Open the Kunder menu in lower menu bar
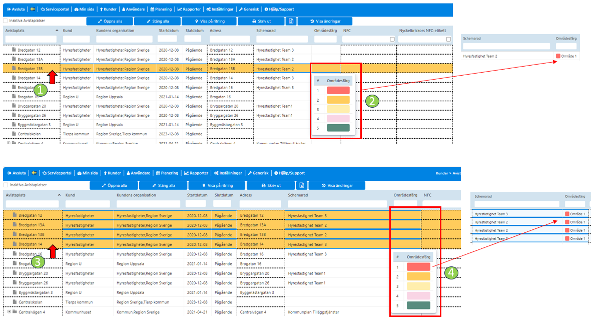This screenshot has height=318, width=591. coord(112,173)
